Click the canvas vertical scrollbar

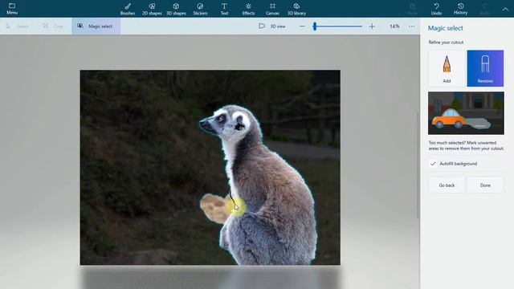pyautogui.click(x=418, y=165)
